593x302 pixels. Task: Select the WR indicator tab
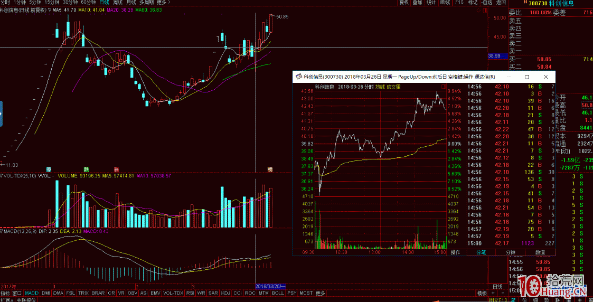point(202,293)
